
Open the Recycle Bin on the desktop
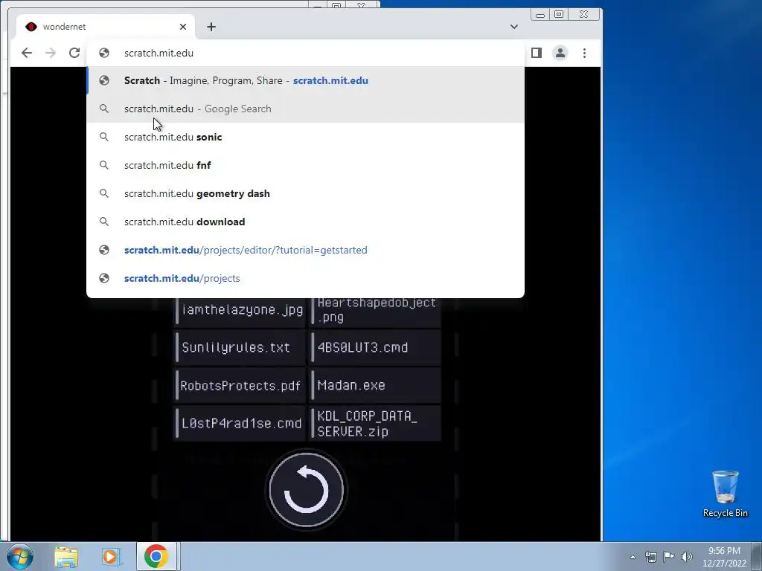pos(725,494)
